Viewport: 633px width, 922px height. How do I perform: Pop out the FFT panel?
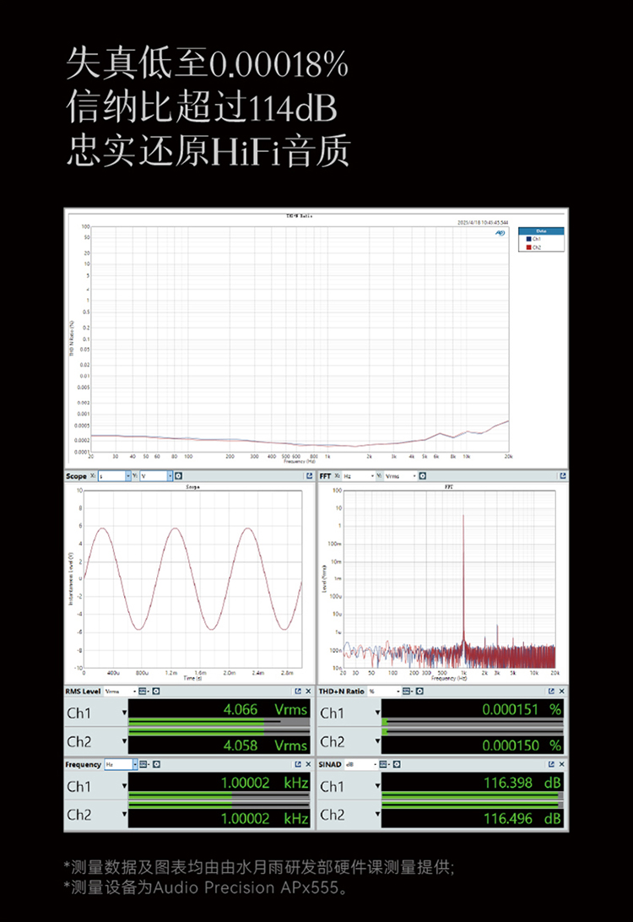point(563,476)
